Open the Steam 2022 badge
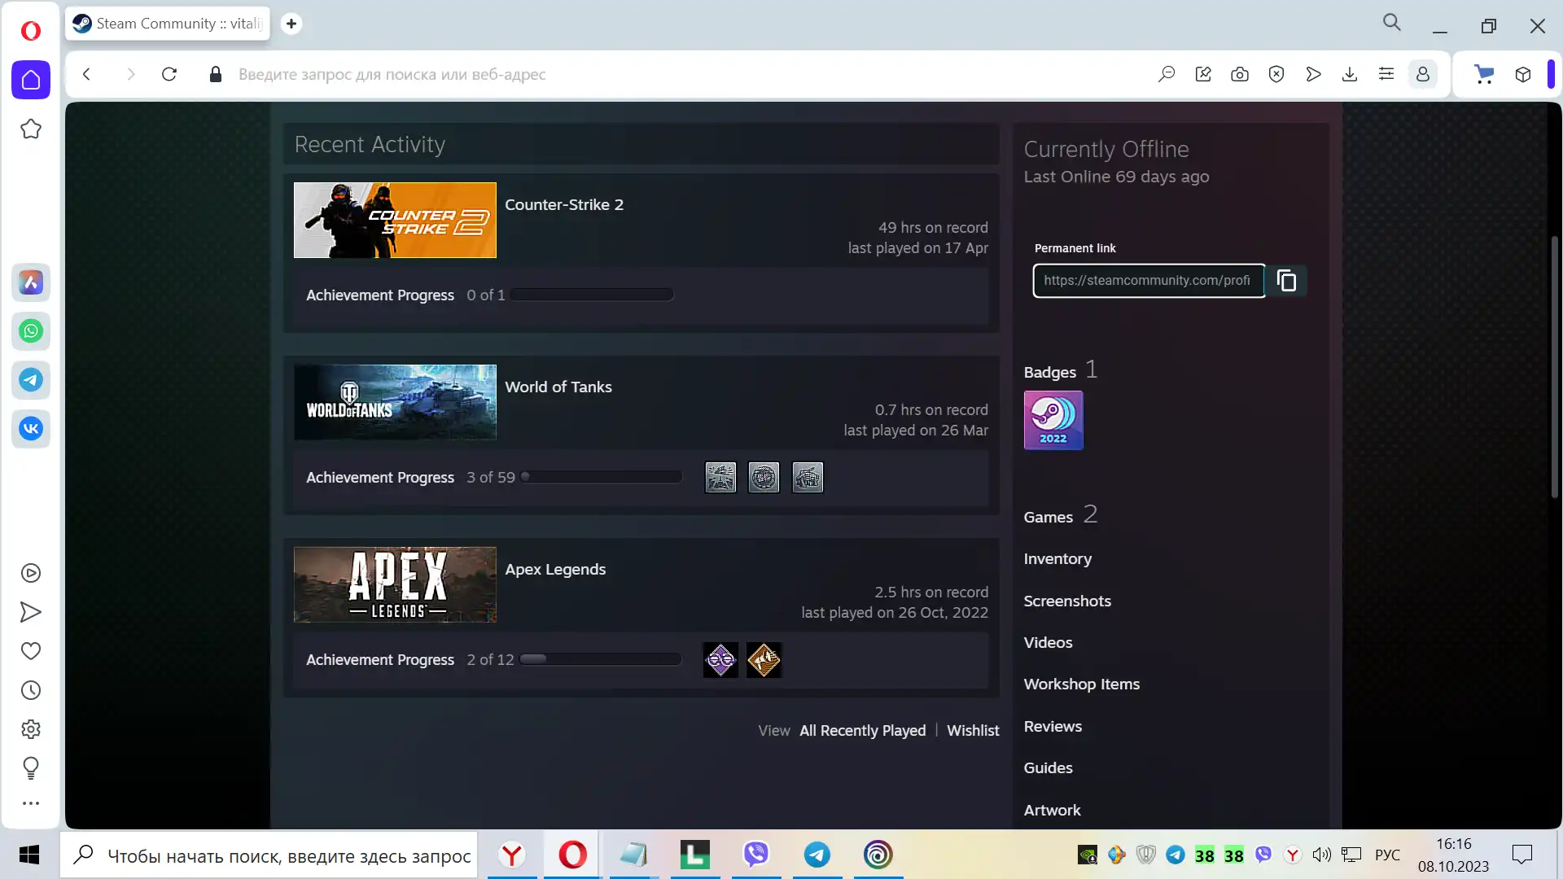Screen dimensions: 1563x879 (x=1053, y=420)
